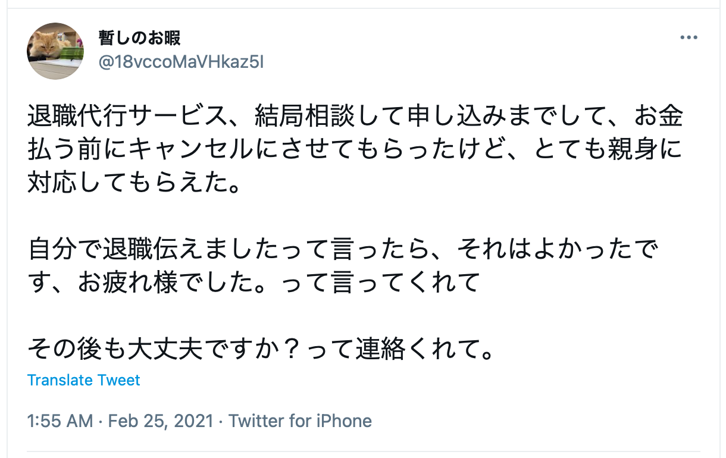Click the Feb 25, 2021 date
726x458 pixels.
pos(161,421)
